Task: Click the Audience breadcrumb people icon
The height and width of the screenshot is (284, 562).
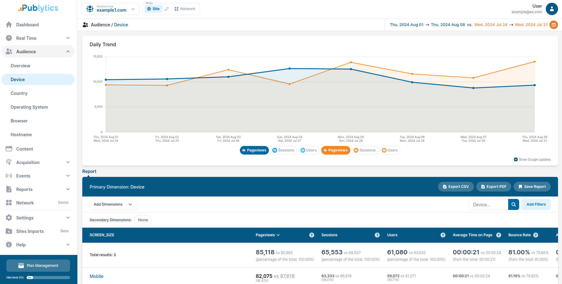Action: pos(85,25)
